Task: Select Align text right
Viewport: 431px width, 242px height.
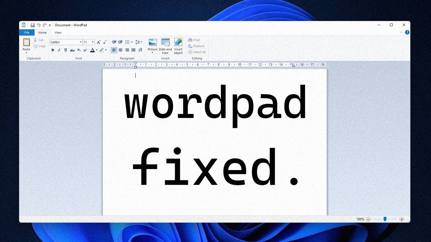Action: (127, 50)
